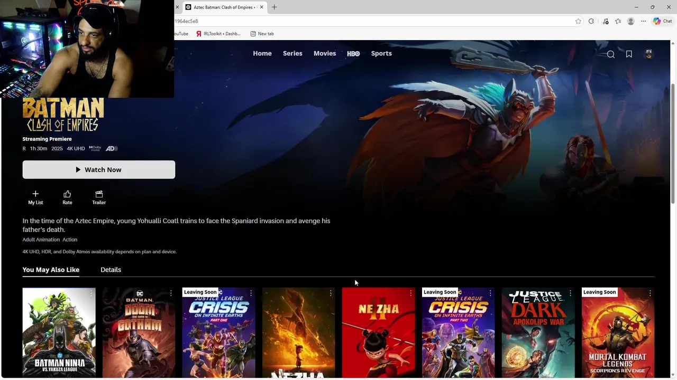Open browser Settings and more menu

644,21
